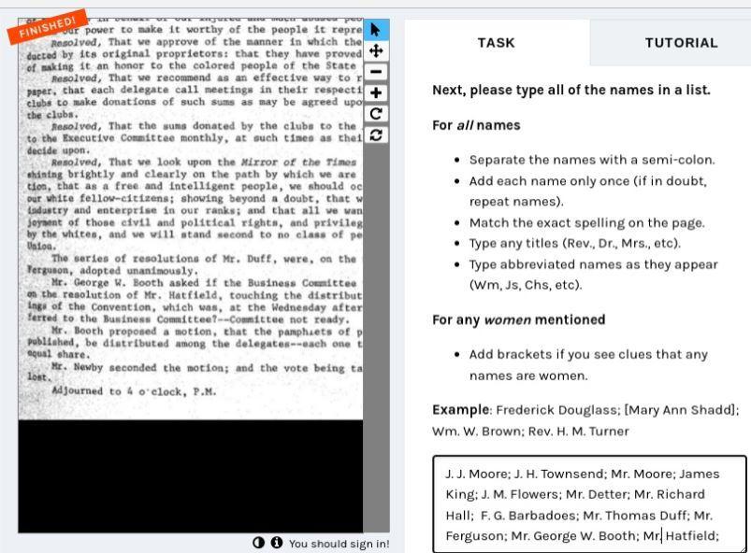This screenshot has height=553, width=751.
Task: Select the pointer cursor tool
Action: click(376, 30)
